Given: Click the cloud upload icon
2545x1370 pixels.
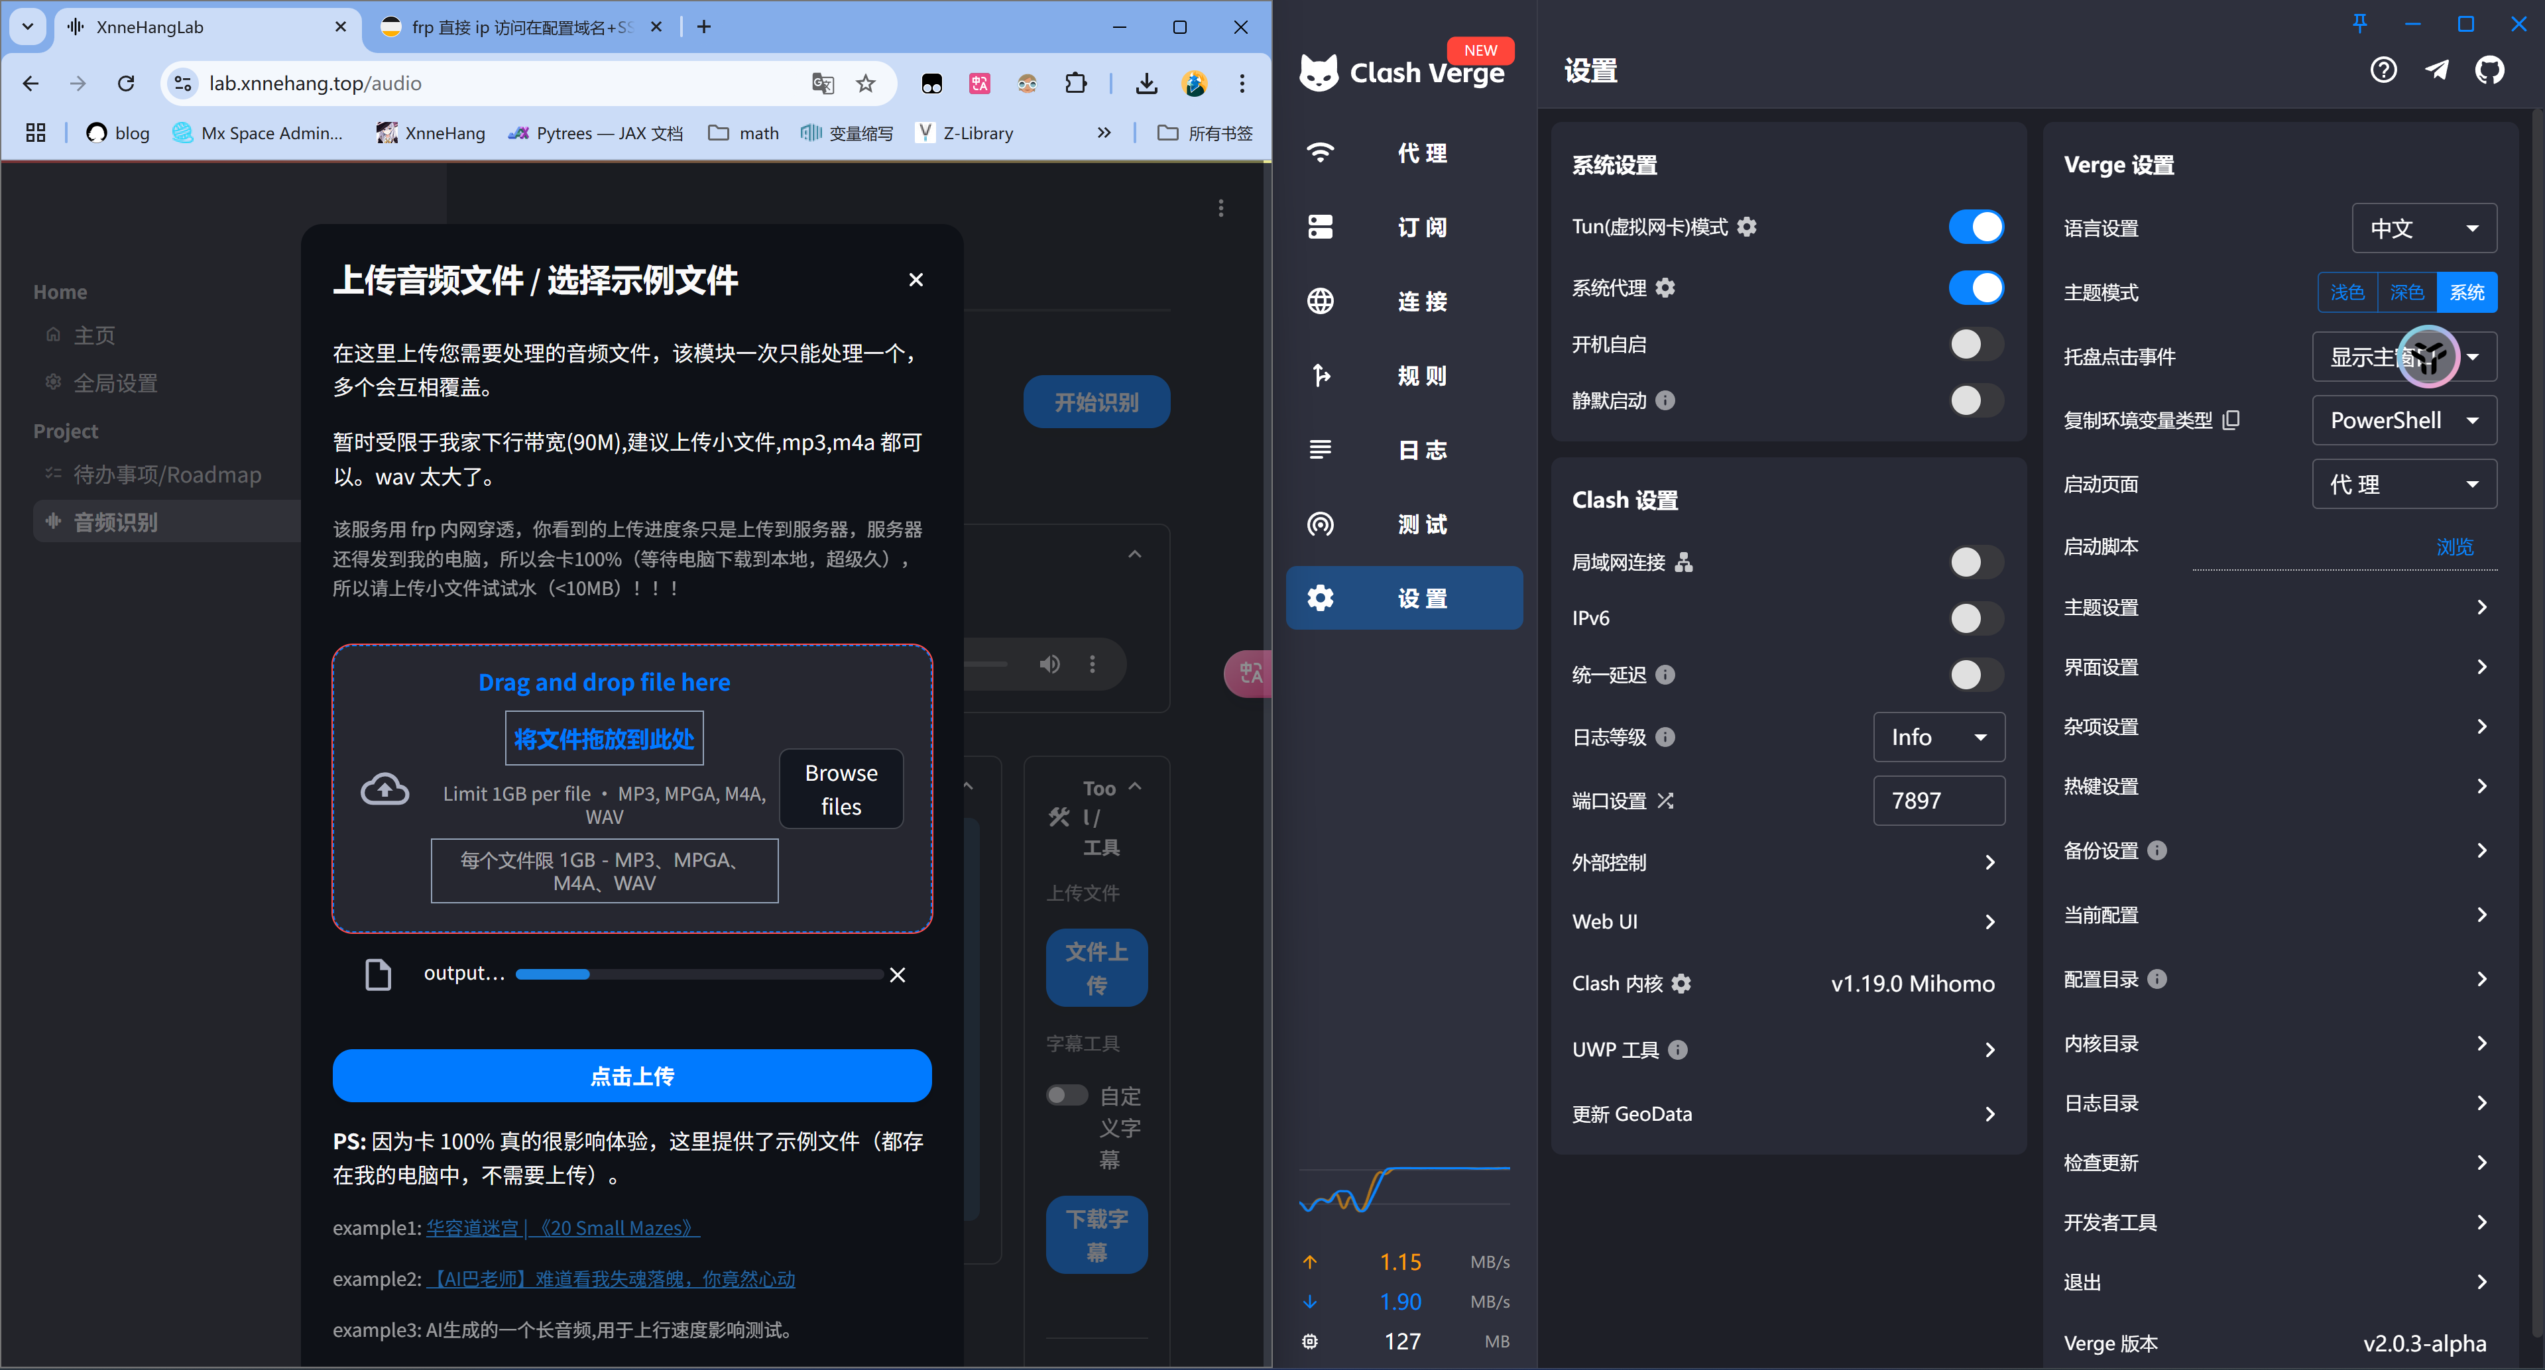Looking at the screenshot, I should pos(385,788).
